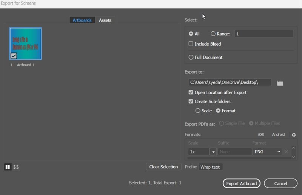The image size is (302, 195).
Task: Click the Clear Selection button
Action: (163, 167)
